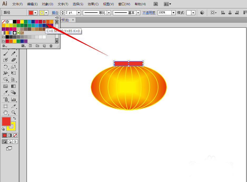This screenshot has height=182, width=247.
Task: Select the Column Graph tool
Action: (13, 99)
